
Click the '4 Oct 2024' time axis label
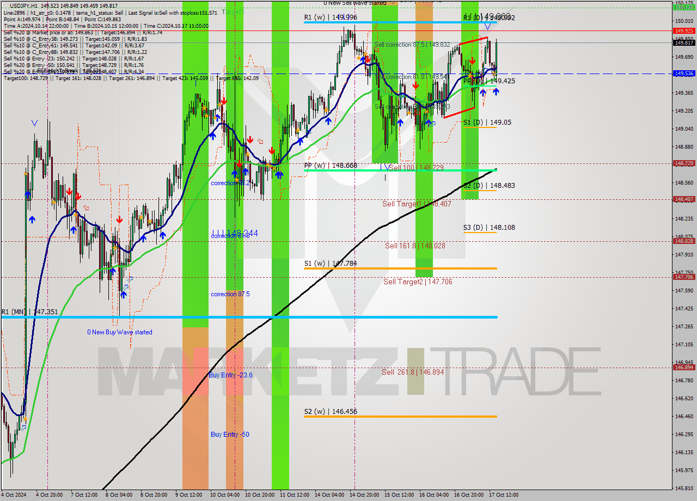pos(14,495)
